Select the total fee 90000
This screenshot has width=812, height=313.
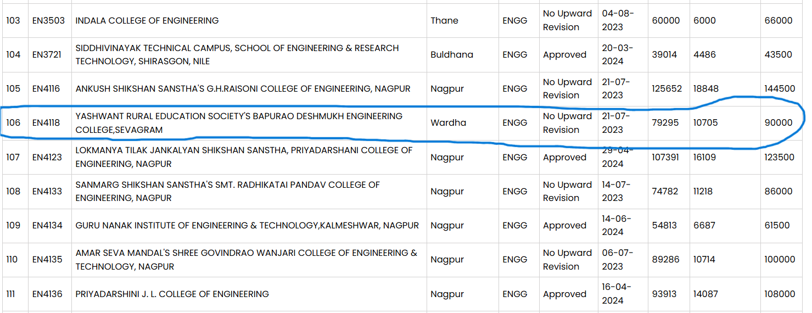click(x=779, y=123)
